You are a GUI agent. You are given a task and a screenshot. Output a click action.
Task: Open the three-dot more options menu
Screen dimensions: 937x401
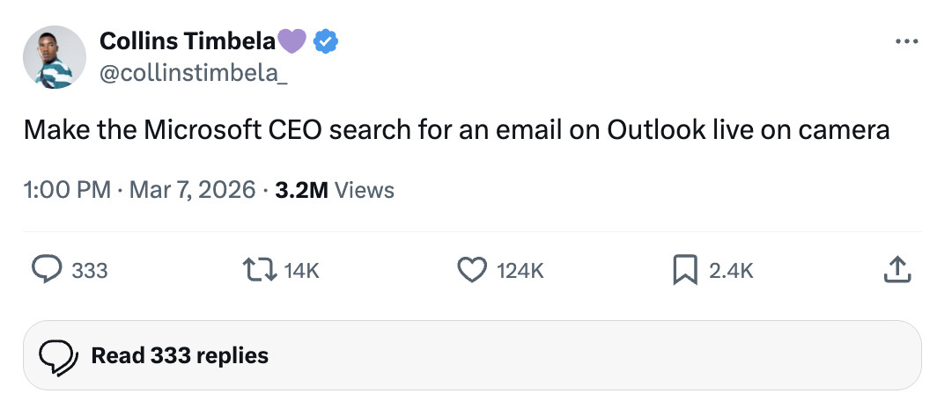(905, 41)
